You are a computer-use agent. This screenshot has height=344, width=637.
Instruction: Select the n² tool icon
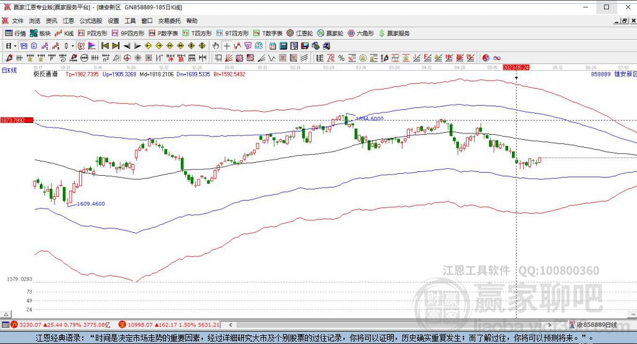[x=105, y=58]
